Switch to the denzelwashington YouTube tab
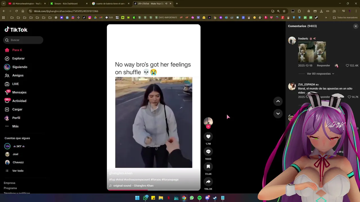The width and height of the screenshot is (360, 202). pyautogui.click(x=27, y=4)
